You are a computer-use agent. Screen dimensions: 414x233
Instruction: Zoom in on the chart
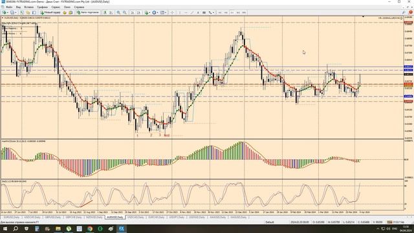[x=118, y=12]
